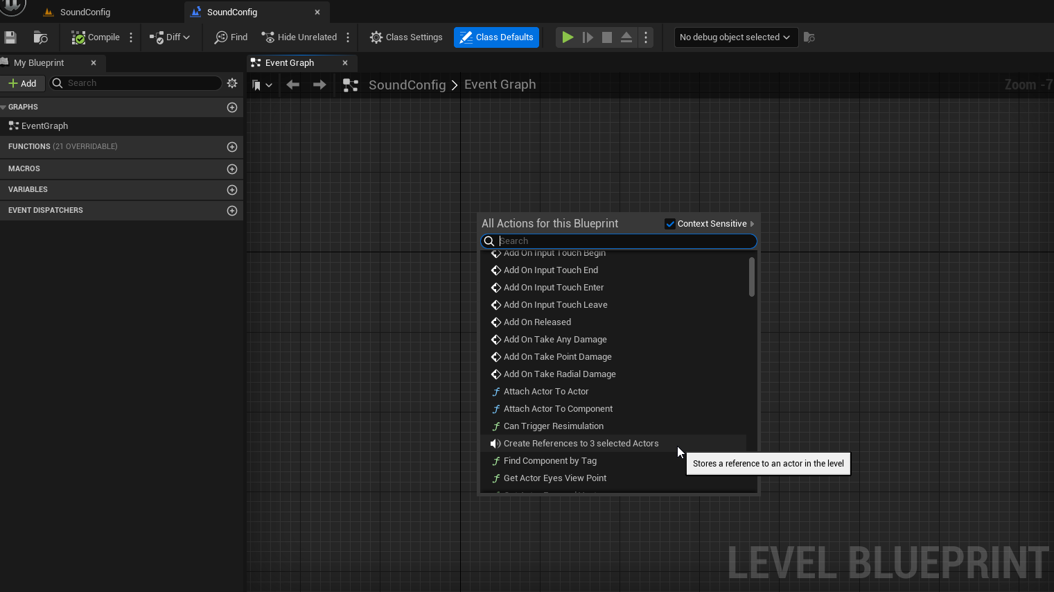Click the Find button in toolbar
Screen dimensions: 1054x592
pos(231,37)
